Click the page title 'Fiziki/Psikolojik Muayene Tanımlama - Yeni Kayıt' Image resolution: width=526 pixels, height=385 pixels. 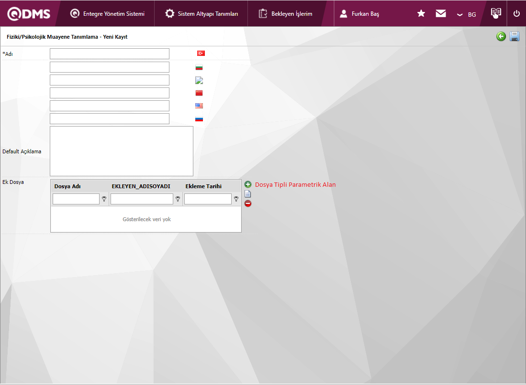(x=67, y=37)
